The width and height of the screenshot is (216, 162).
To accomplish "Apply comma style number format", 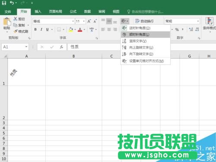I will 183,29.
